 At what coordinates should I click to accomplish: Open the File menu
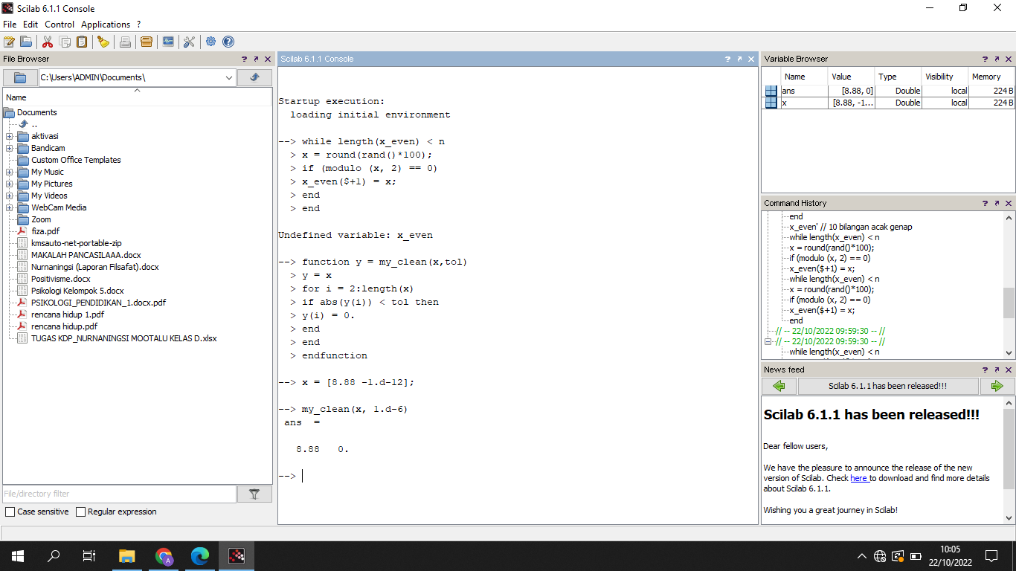(10, 25)
